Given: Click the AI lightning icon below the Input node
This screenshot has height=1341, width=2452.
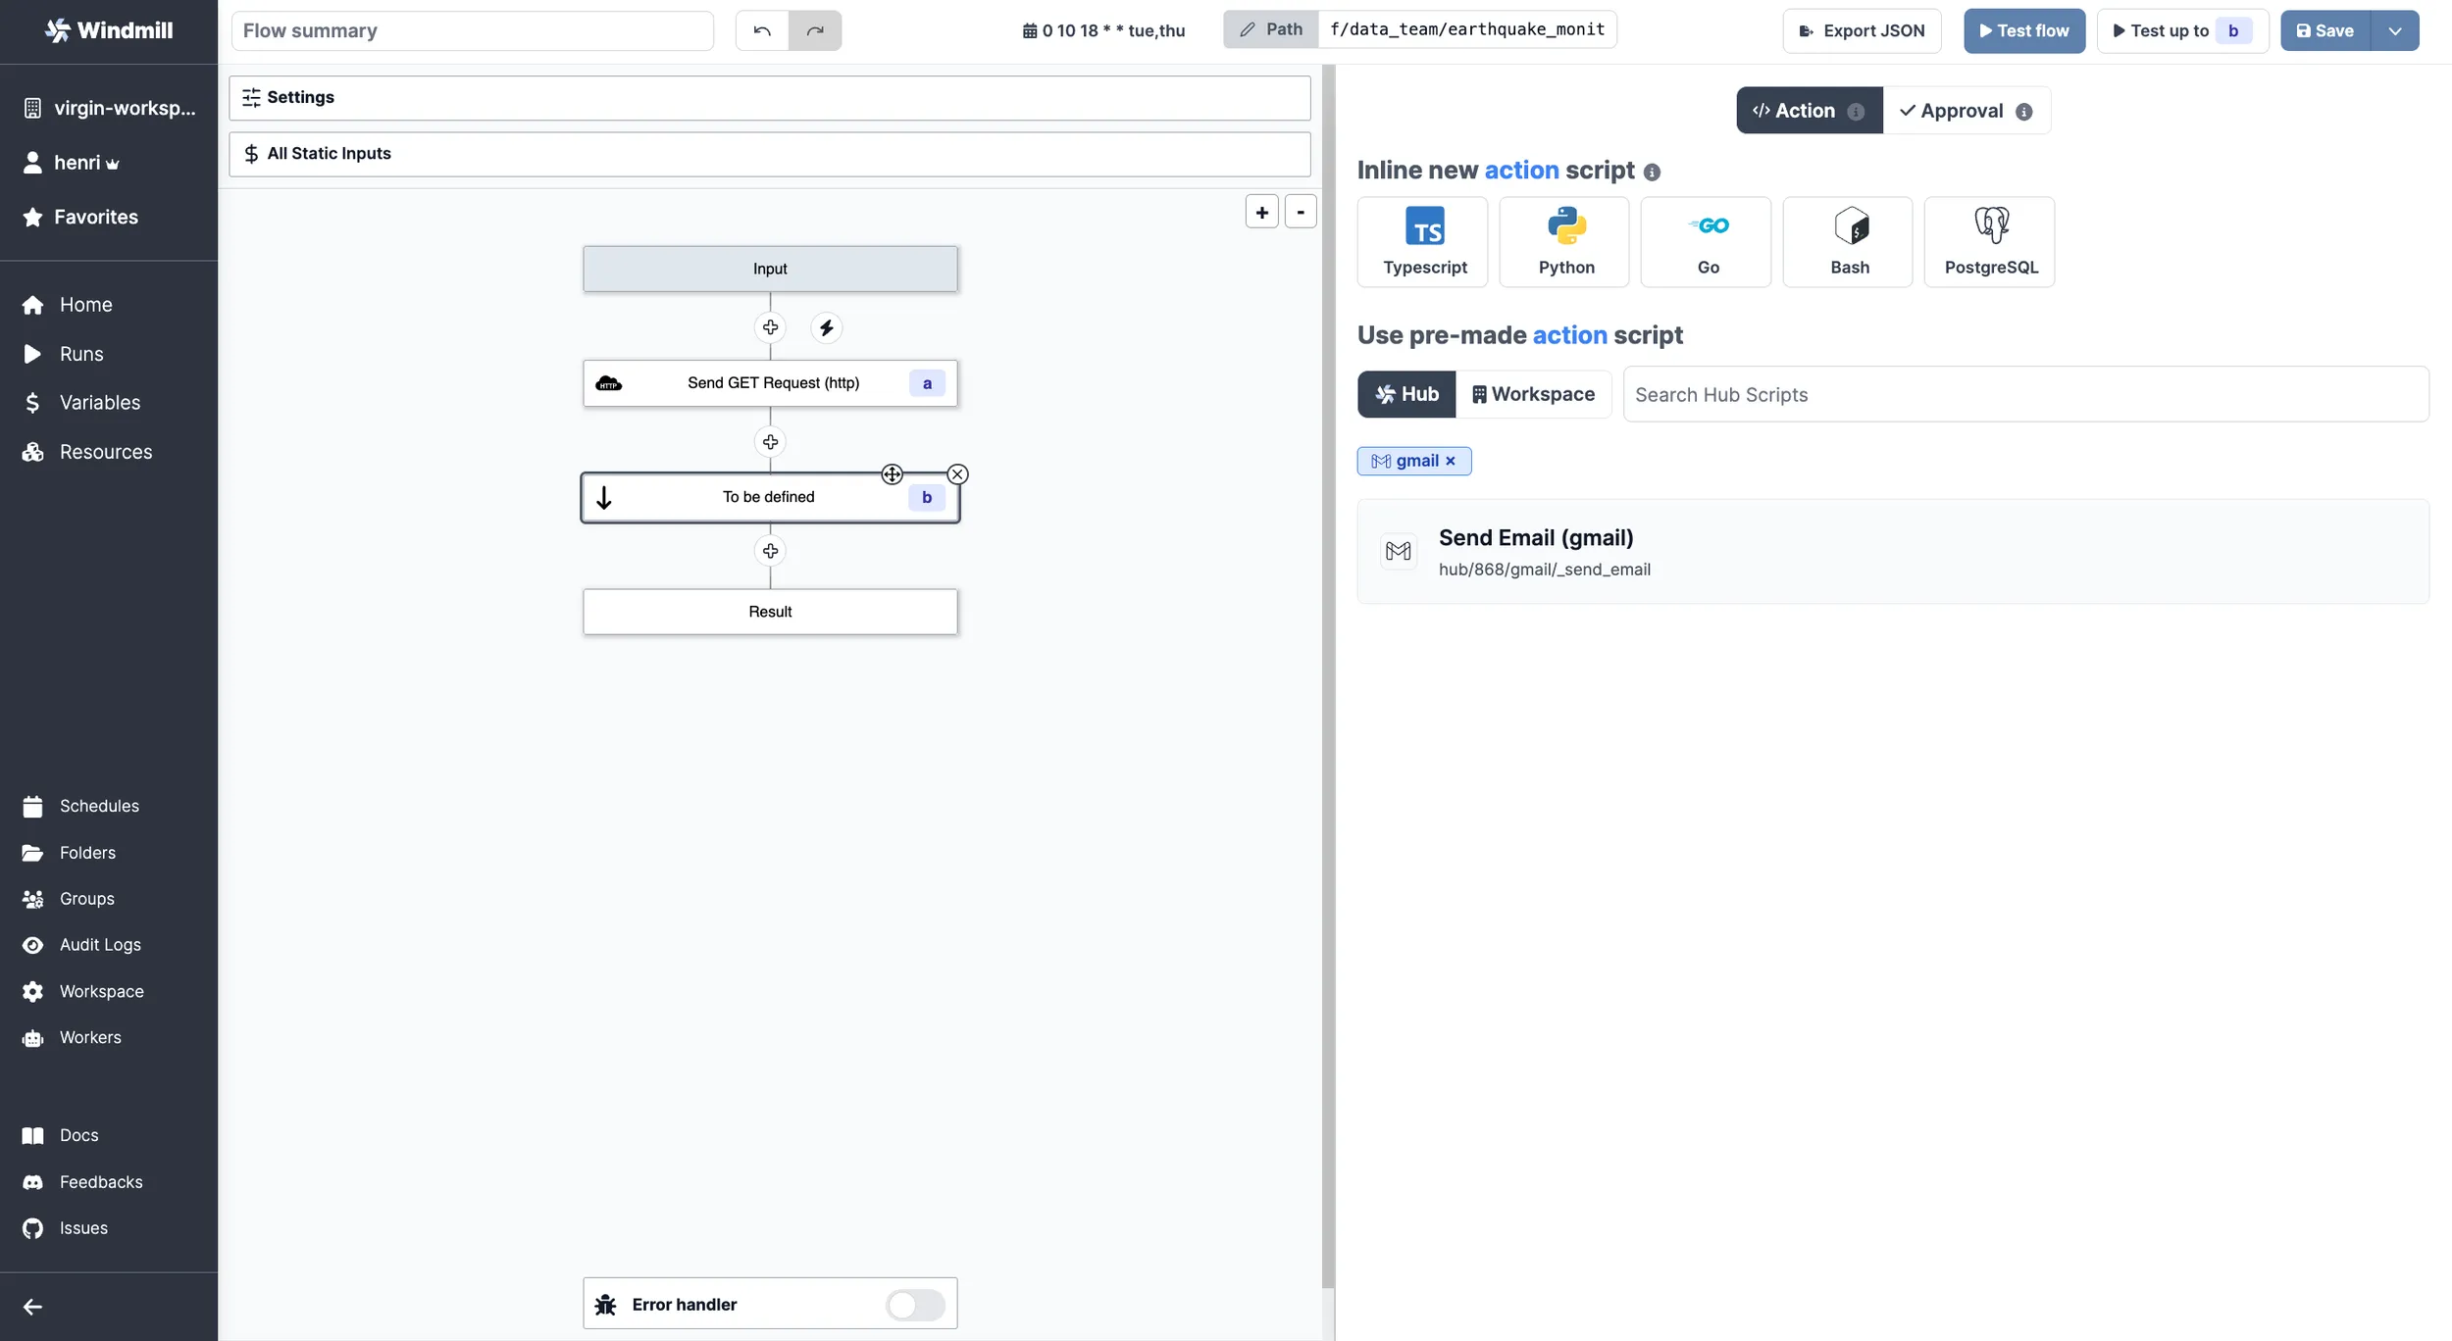Looking at the screenshot, I should coord(827,327).
